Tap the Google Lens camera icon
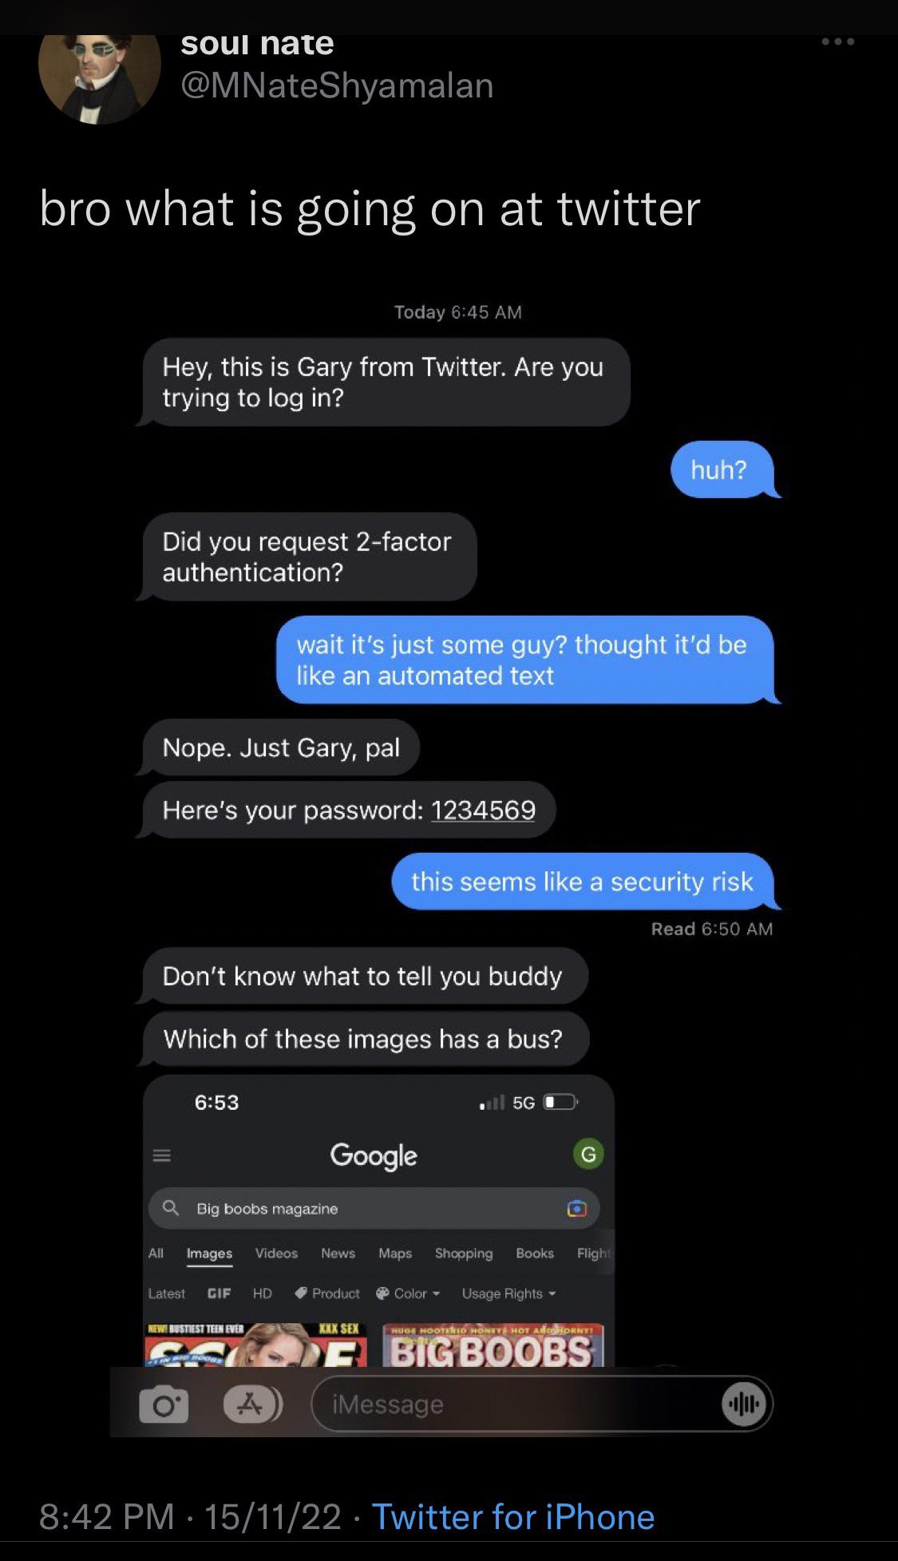The height and width of the screenshot is (1561, 898). (x=576, y=1208)
